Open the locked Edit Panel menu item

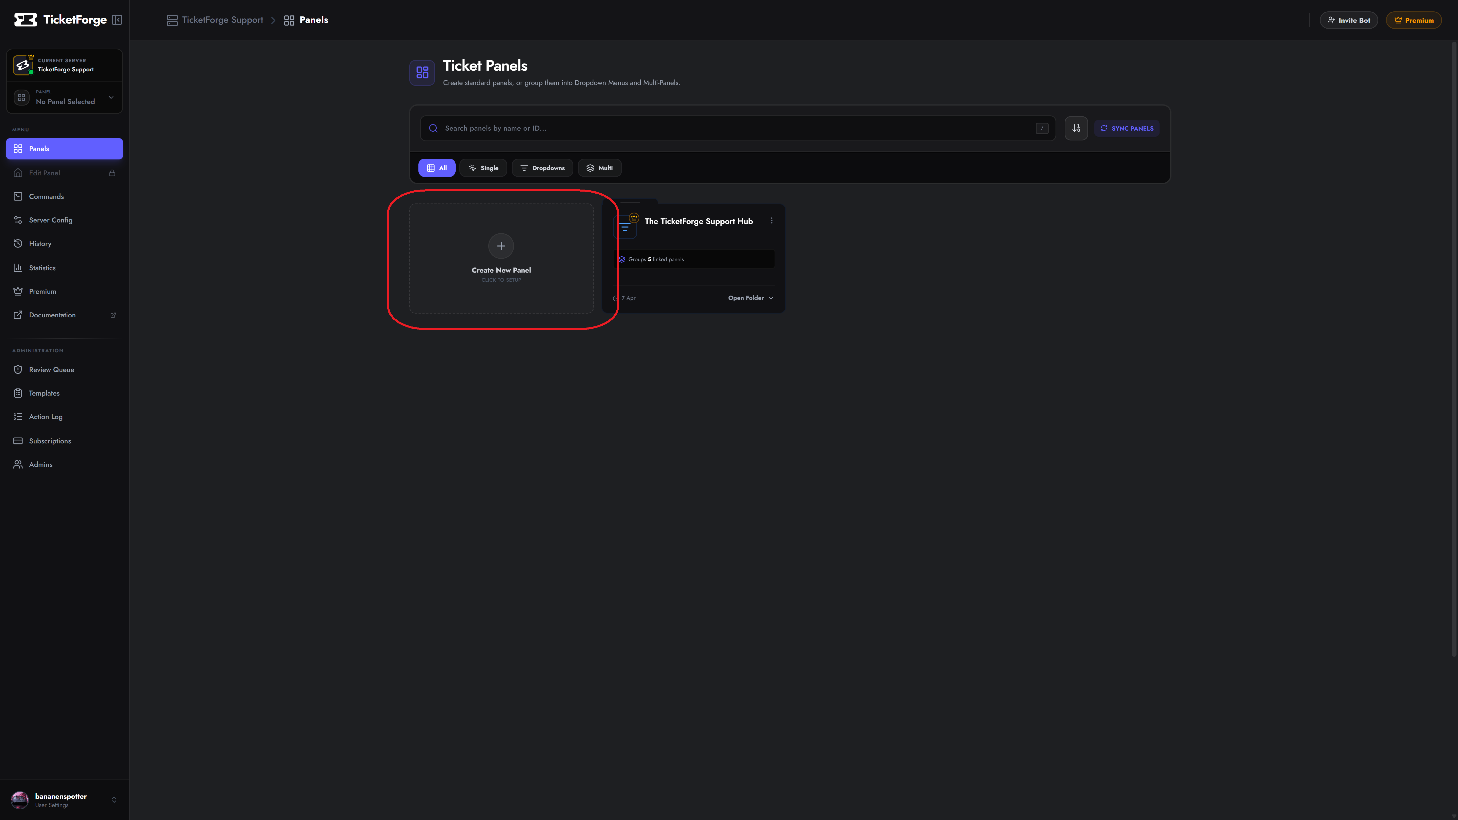pos(65,173)
